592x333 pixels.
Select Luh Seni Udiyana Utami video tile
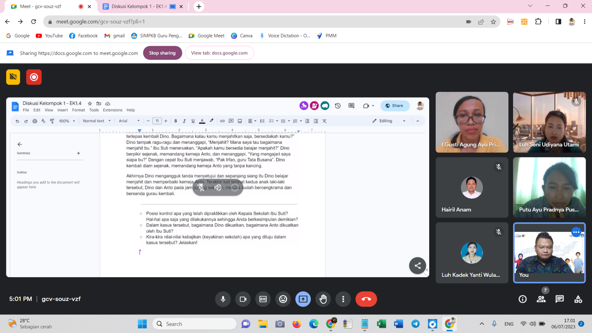[549, 122]
